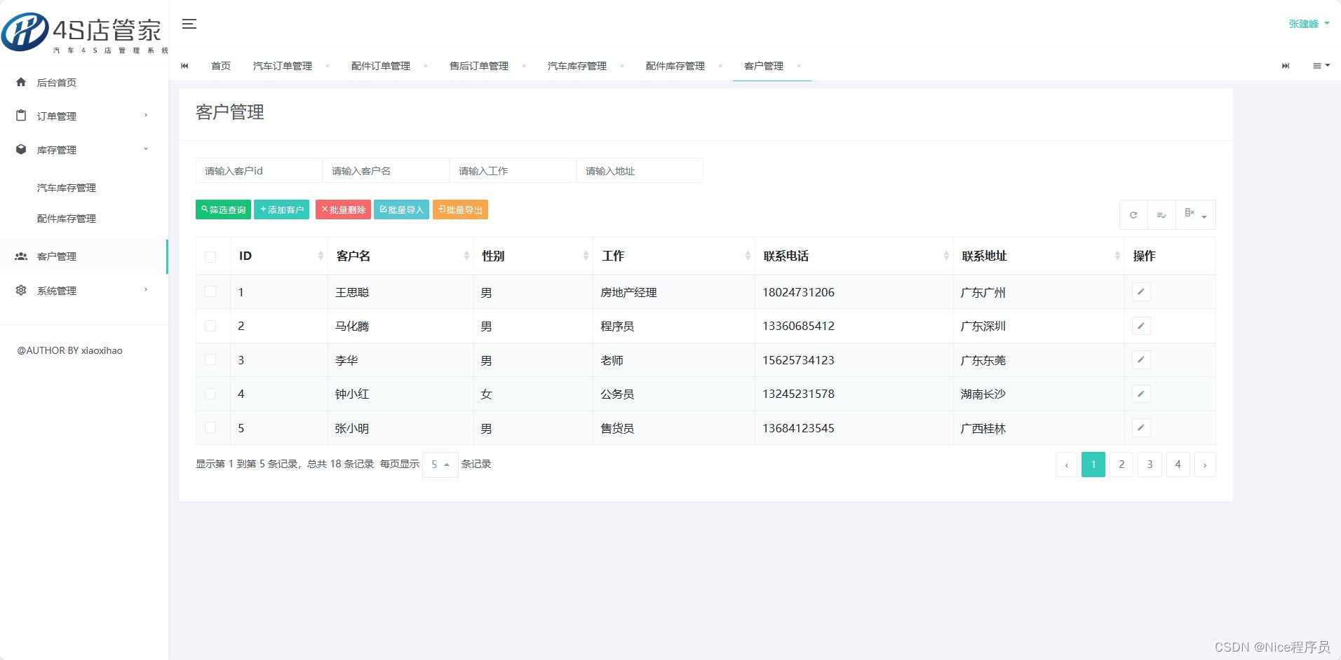Check the select-all header checkbox
1341x660 pixels.
pos(210,257)
